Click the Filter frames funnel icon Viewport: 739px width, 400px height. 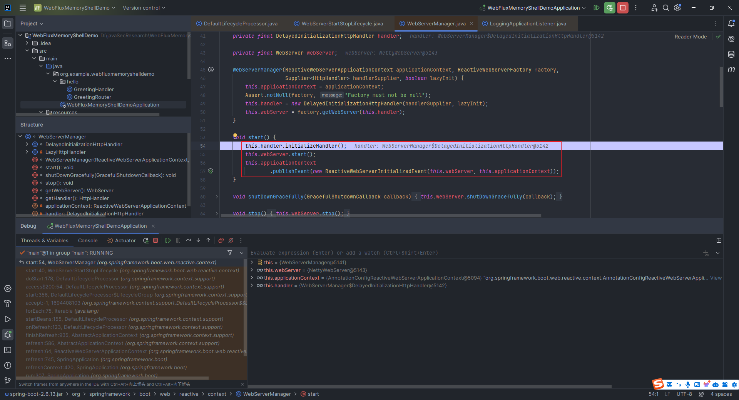point(230,253)
